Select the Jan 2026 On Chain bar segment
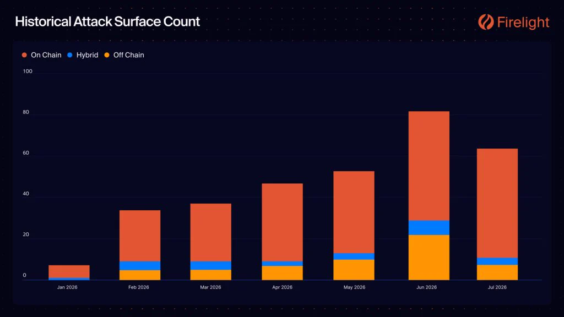Image resolution: width=564 pixels, height=317 pixels. coord(69,271)
